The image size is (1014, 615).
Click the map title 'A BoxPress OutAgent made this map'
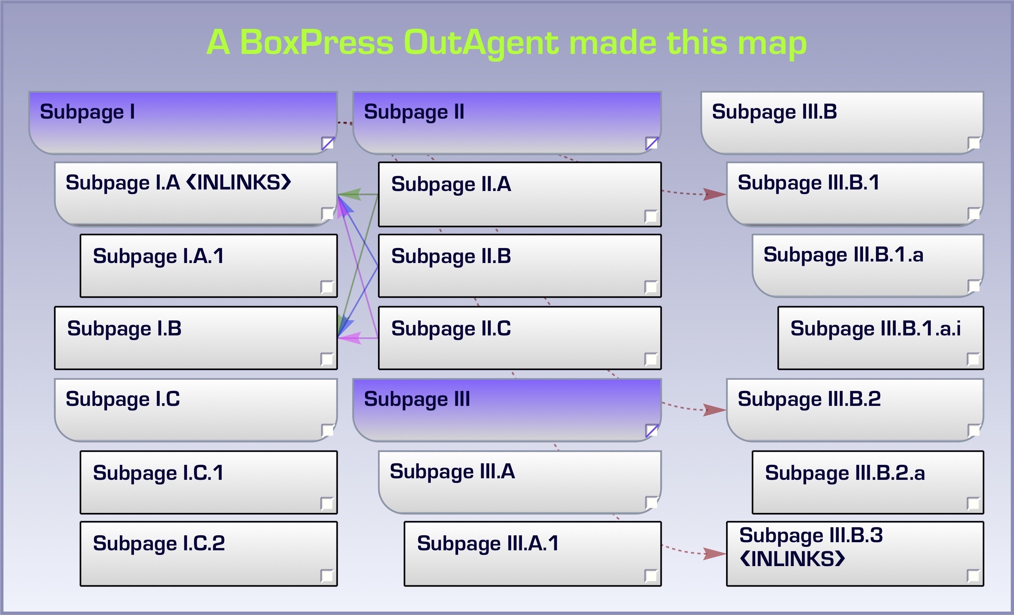click(506, 42)
